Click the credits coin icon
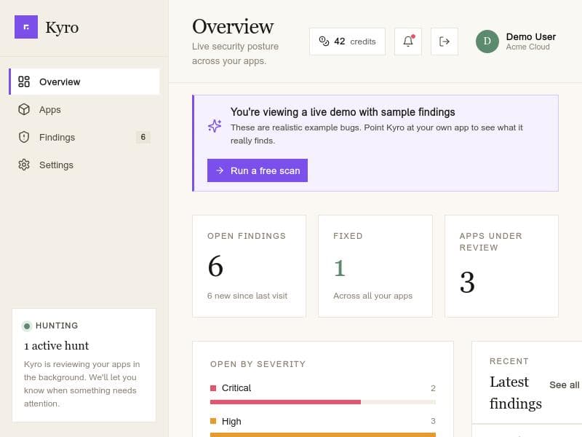Viewport: 582px width, 437px height. pyautogui.click(x=324, y=42)
